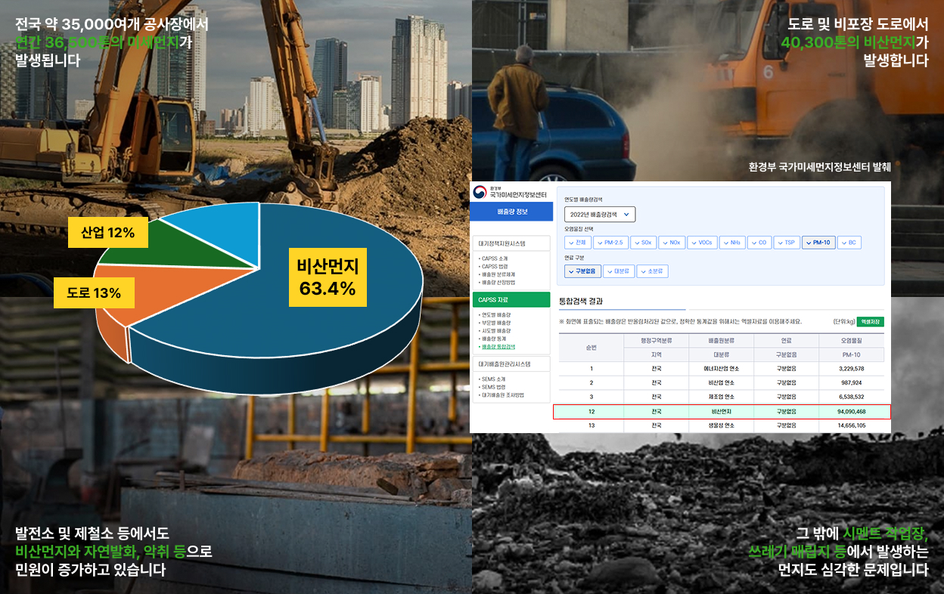This screenshot has height=594, width=944.
Task: Click the yellow 산업 12% label
Action: (107, 233)
